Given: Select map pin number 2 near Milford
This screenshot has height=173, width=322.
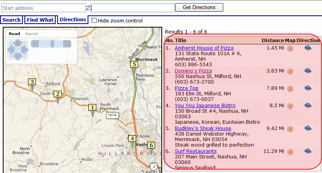Looking at the screenshot, I should pyautogui.click(x=58, y=94).
